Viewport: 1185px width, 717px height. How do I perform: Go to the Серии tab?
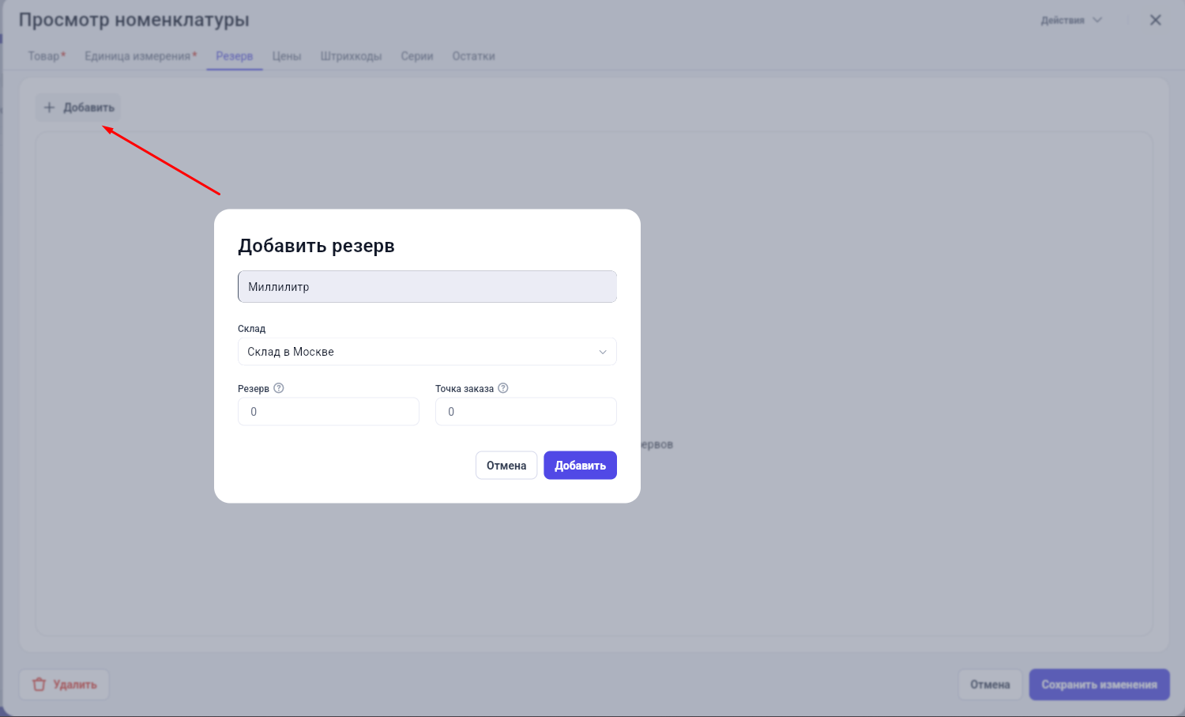(x=417, y=56)
